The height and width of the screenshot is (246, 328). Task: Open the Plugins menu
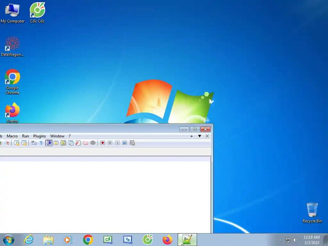[x=39, y=136]
